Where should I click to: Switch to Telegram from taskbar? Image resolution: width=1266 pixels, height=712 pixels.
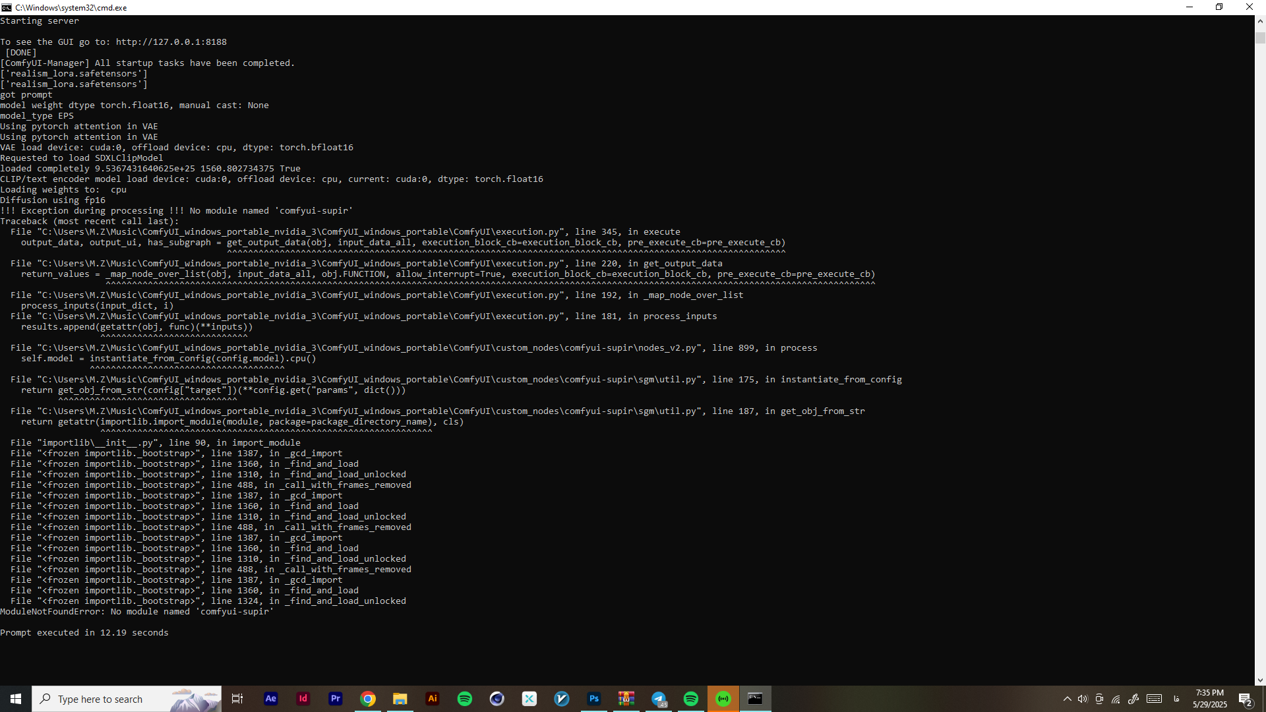pyautogui.click(x=659, y=699)
